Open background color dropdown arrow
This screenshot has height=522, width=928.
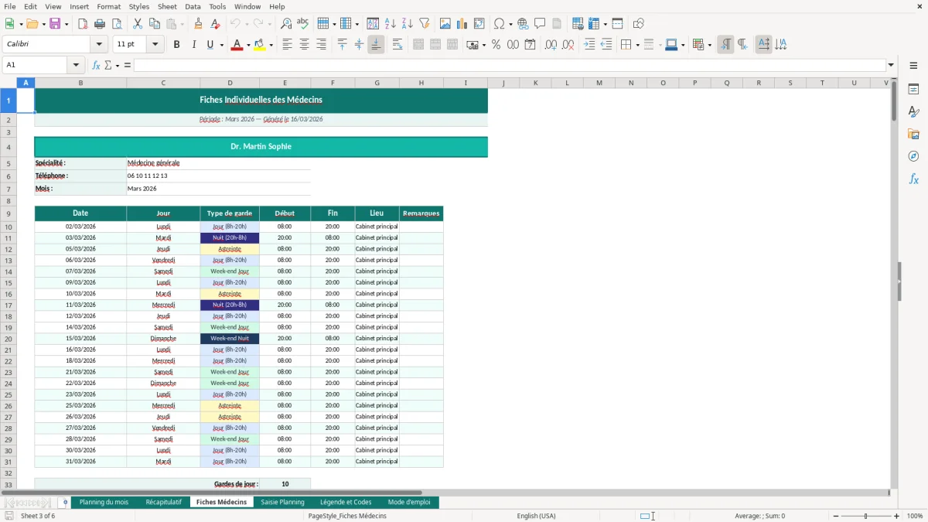(271, 45)
